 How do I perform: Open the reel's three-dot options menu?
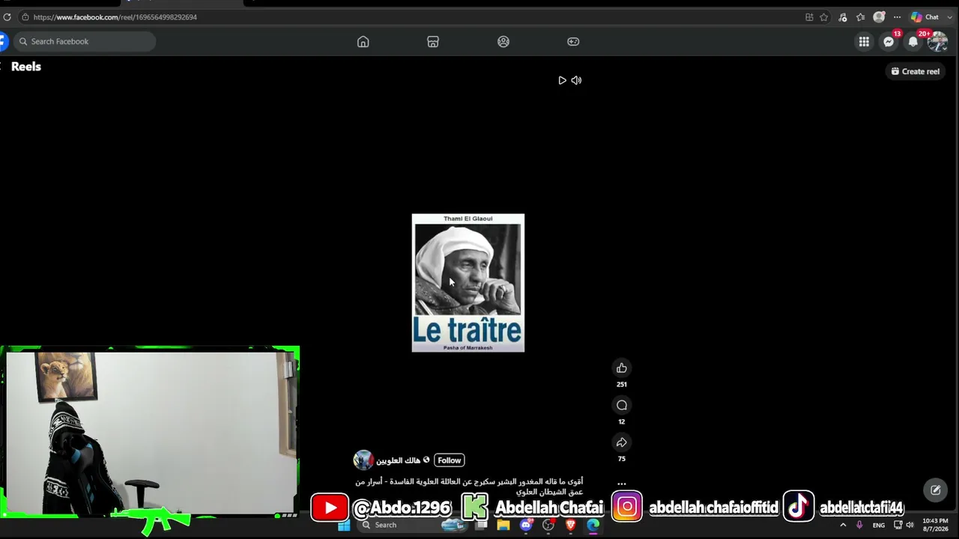point(622,484)
